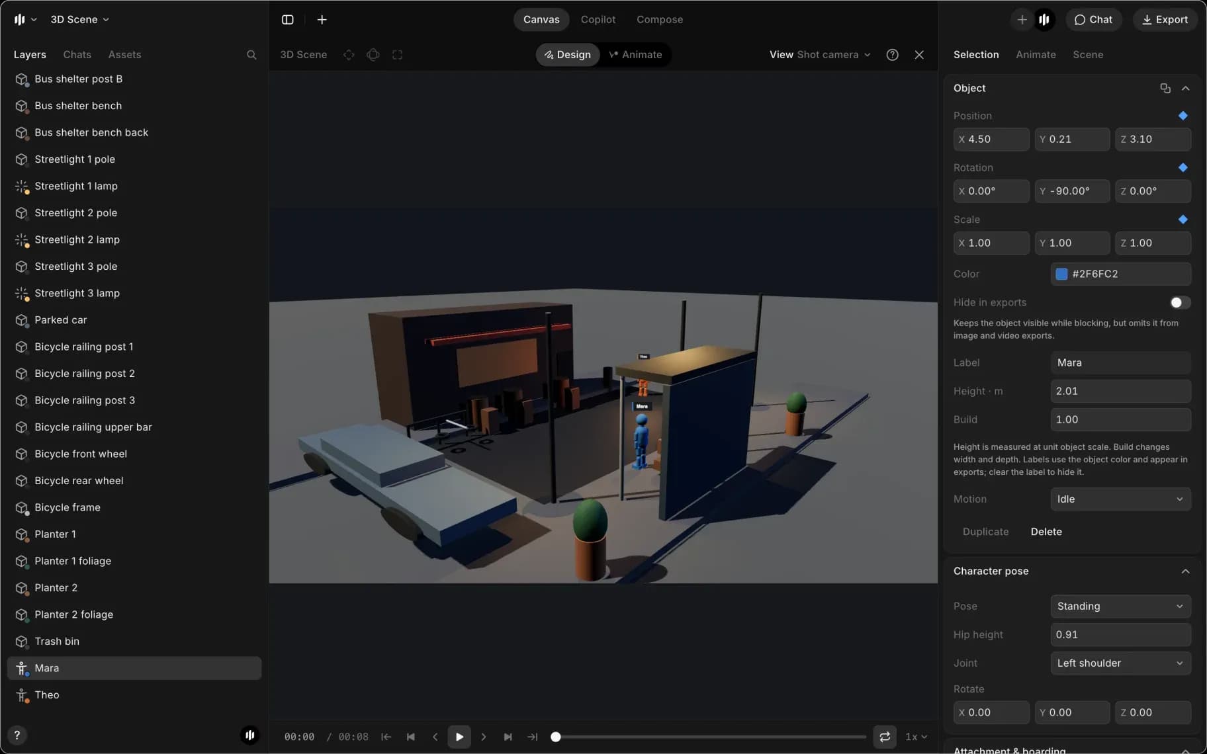
Task: Open the Pose dropdown set to Standing
Action: [1120, 607]
